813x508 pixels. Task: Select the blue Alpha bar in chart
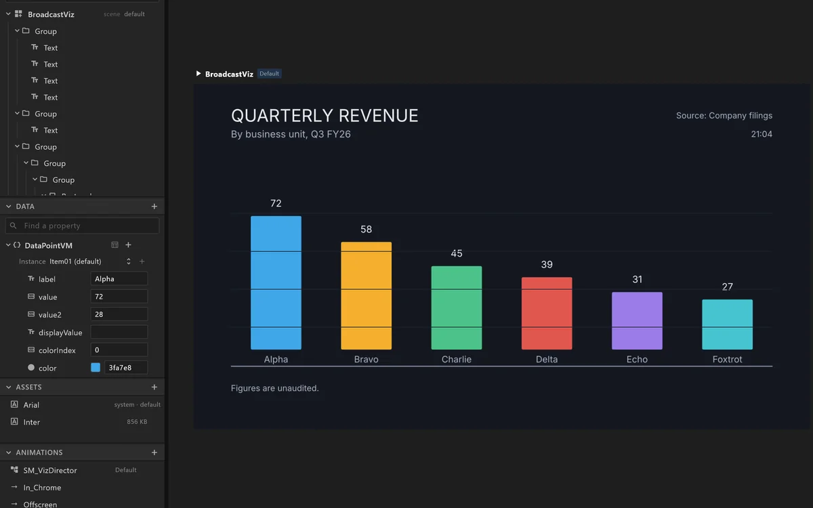click(276, 282)
